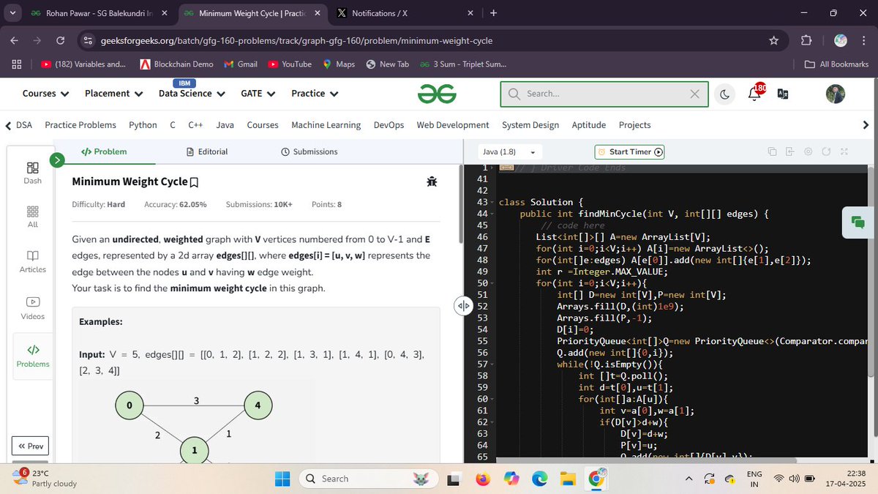The width and height of the screenshot is (878, 494).
Task: Click the language translate icon
Action: pos(782,94)
